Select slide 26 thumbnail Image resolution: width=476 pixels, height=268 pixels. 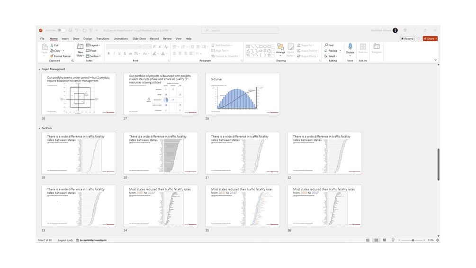tap(79, 94)
